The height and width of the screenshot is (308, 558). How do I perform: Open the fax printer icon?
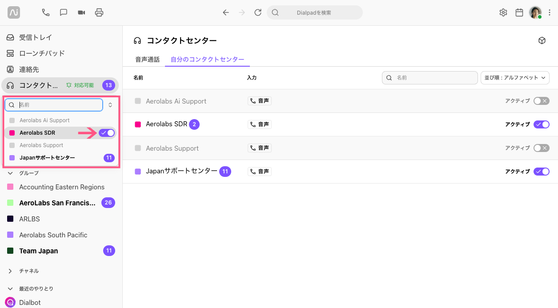pos(99,12)
